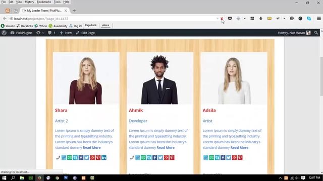
Task: Open the Adsila name link
Action: click(209, 110)
